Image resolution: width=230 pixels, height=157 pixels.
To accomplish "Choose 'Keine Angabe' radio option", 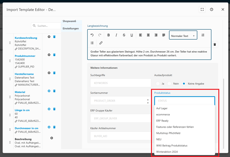I will point(184,84).
